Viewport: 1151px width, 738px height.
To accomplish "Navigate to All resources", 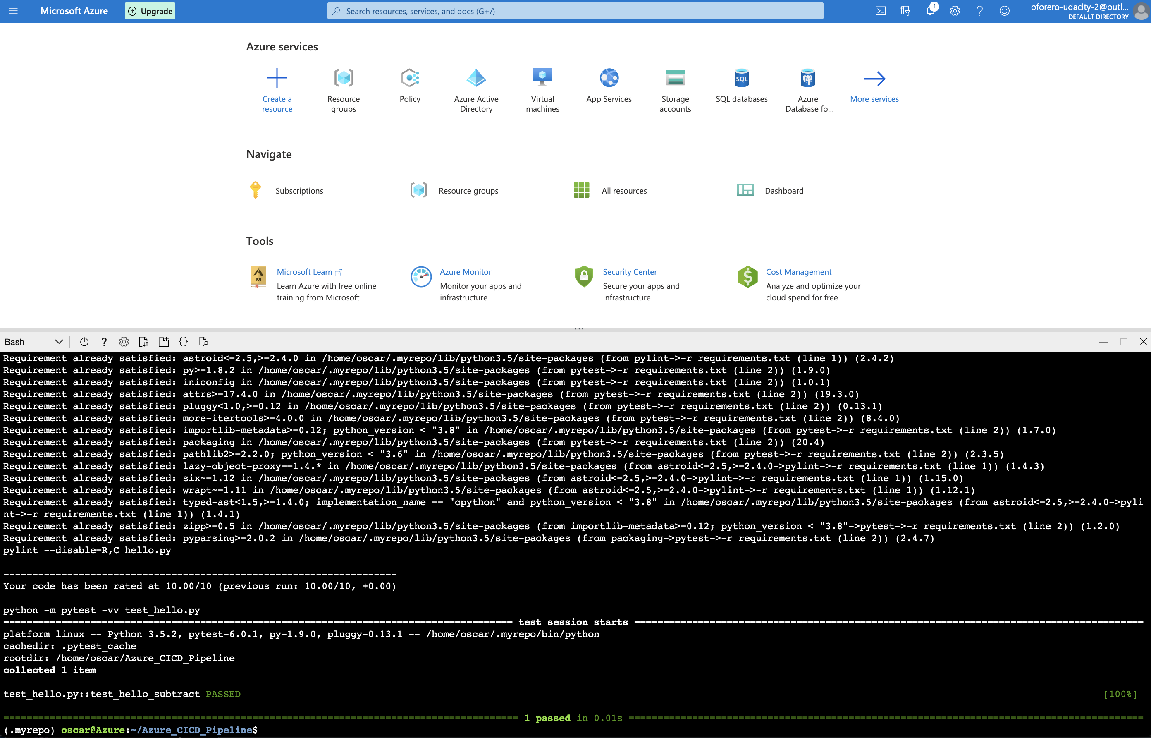I will (624, 191).
